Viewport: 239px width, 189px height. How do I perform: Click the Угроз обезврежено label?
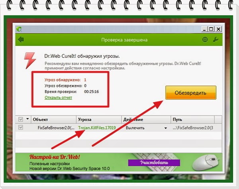tap(63, 86)
